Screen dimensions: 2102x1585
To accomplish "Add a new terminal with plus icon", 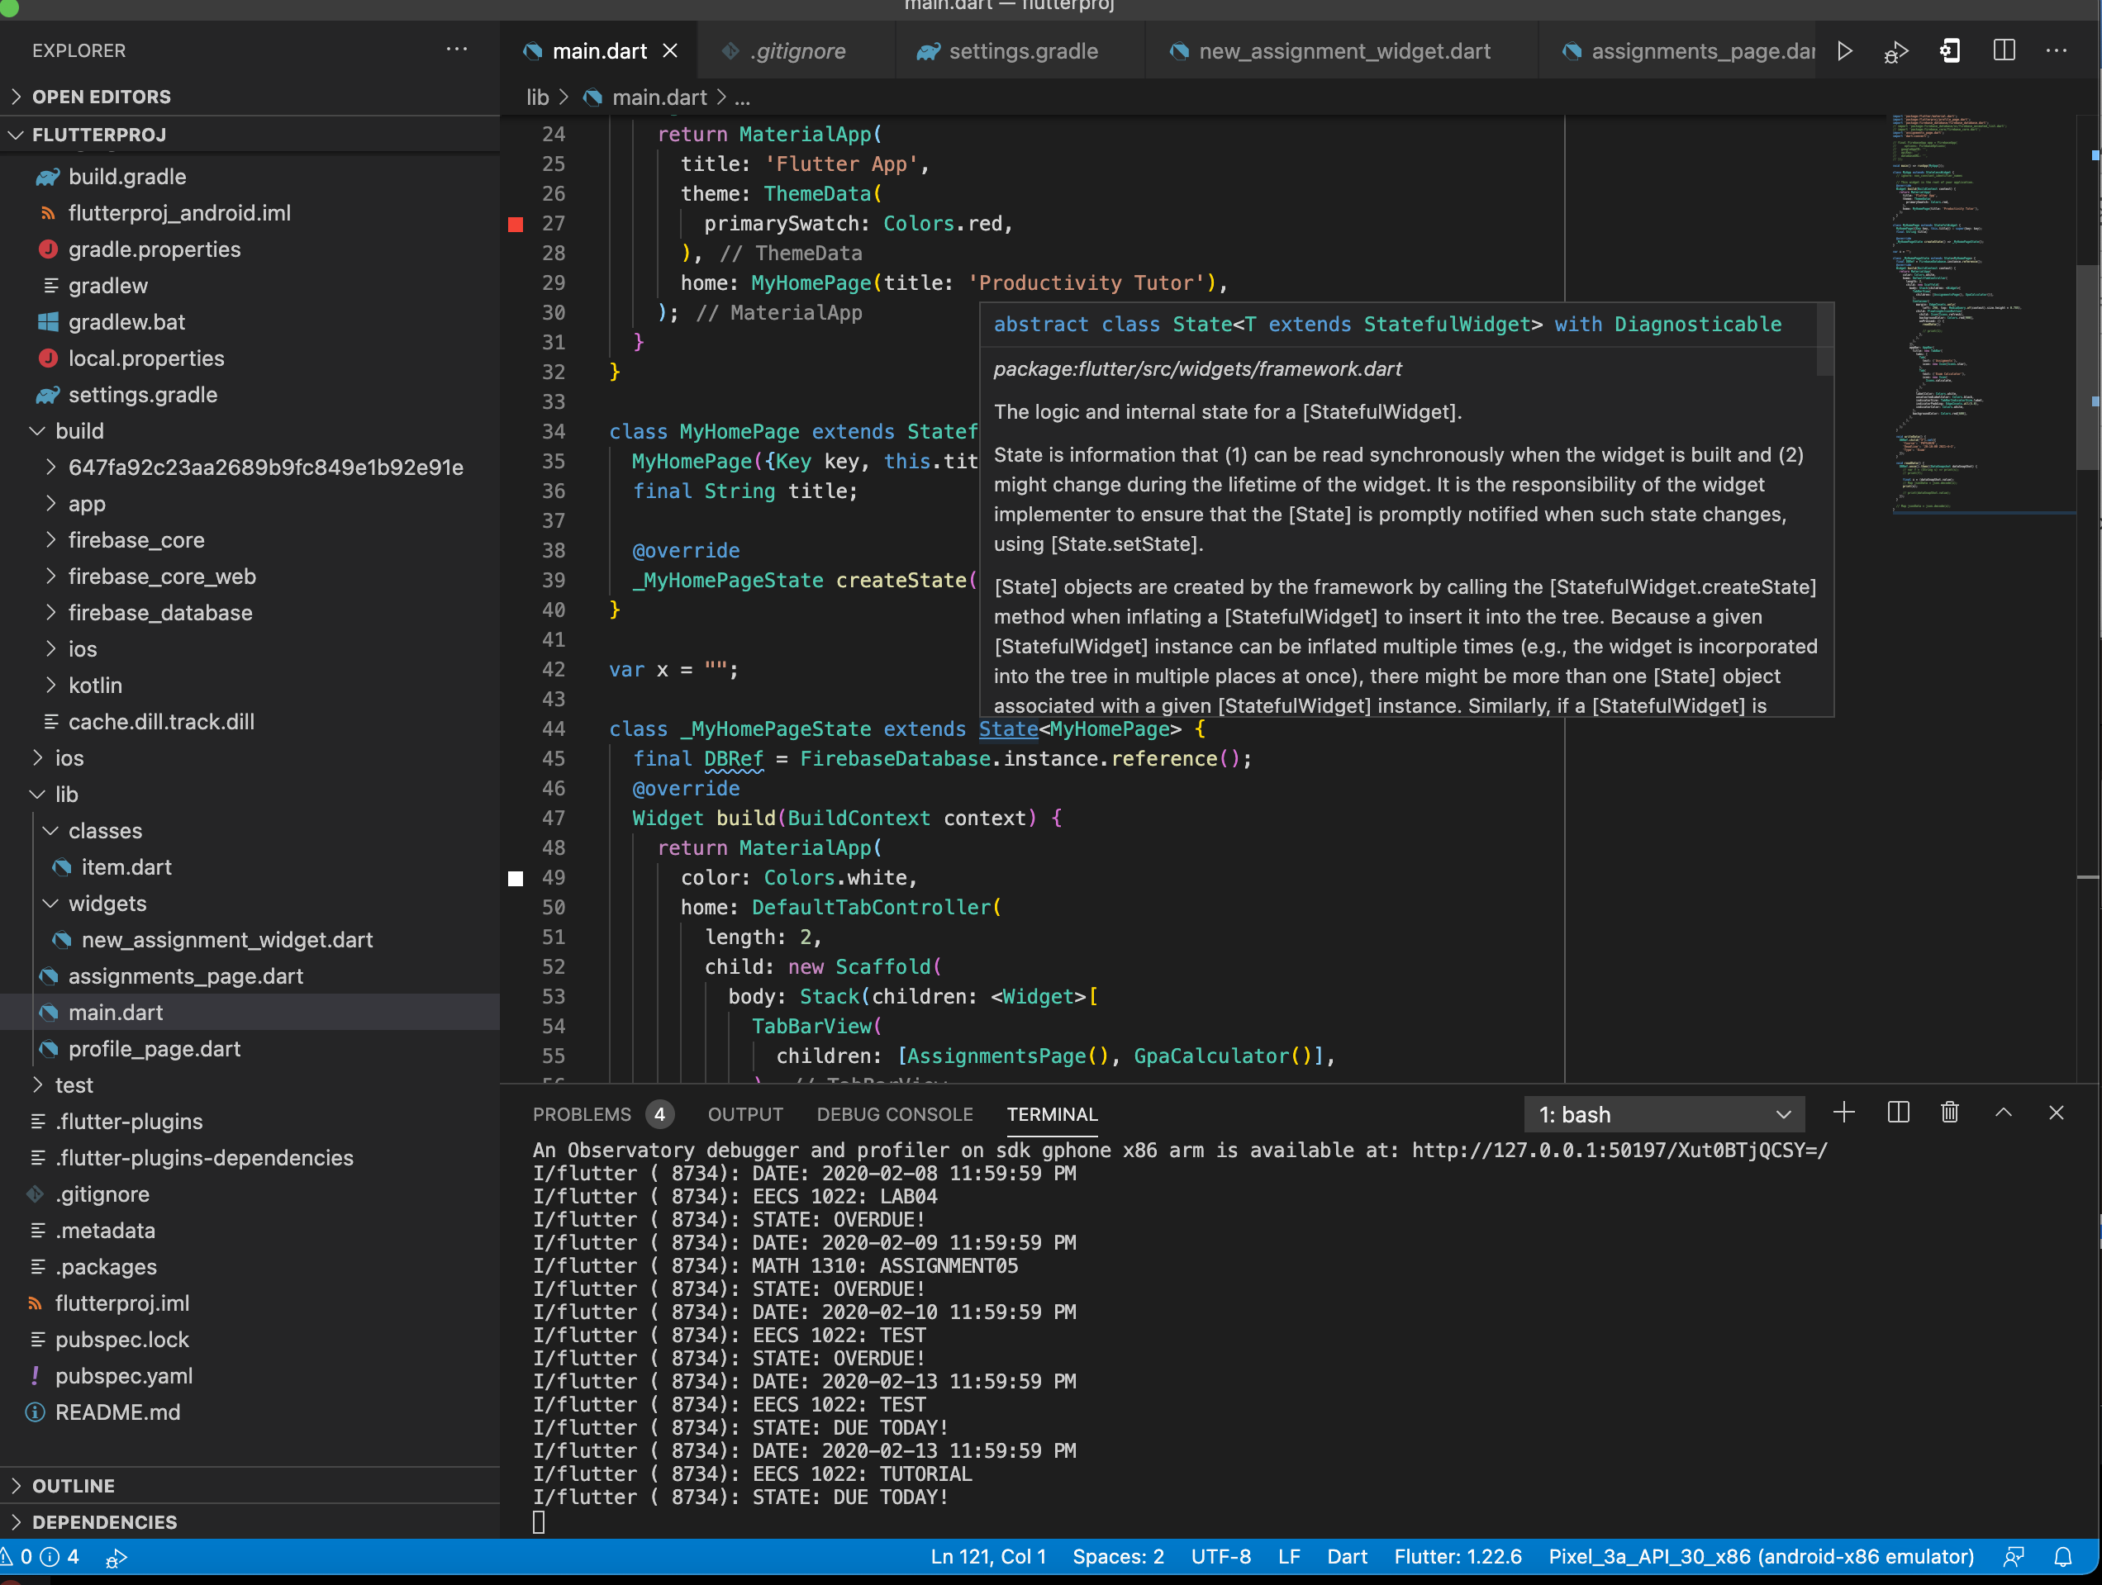I will (1843, 1113).
